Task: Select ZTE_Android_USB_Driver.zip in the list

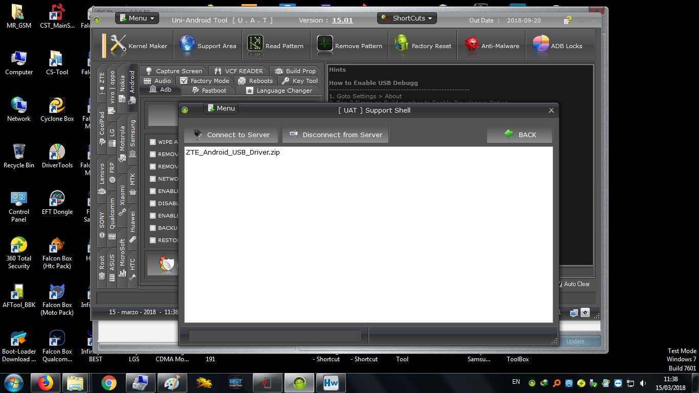Action: [233, 152]
